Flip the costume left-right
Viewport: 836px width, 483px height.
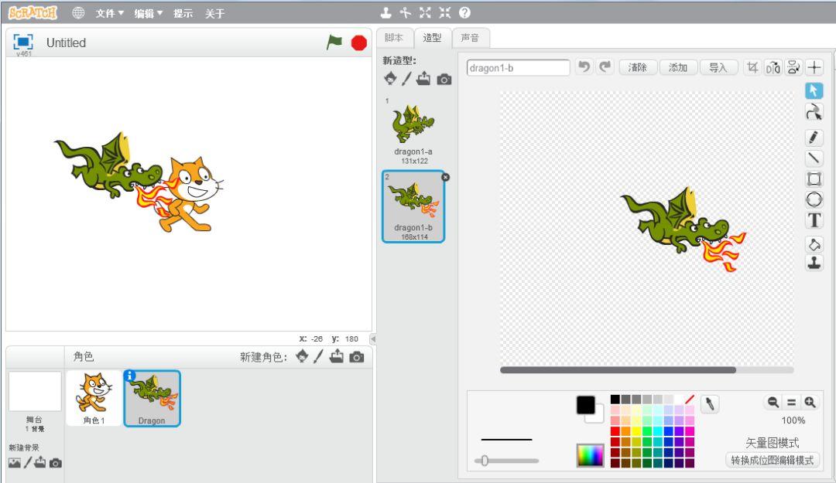point(773,68)
